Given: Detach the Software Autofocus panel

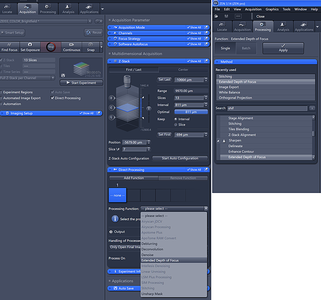Looking at the screenshot, I should (206, 44).
